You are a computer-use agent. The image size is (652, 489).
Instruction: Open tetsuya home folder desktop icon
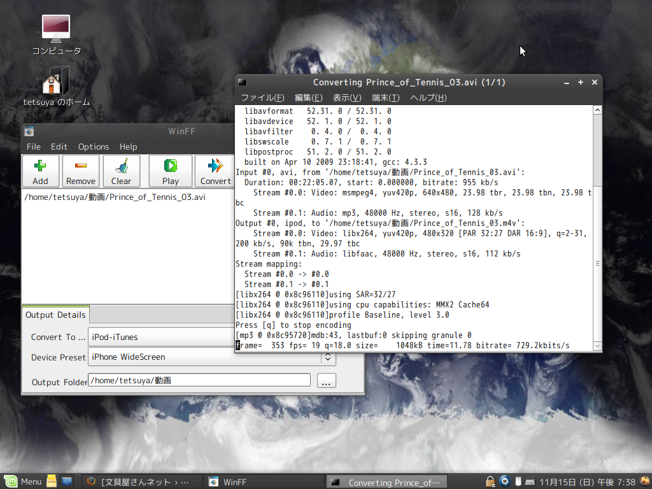tap(57, 87)
